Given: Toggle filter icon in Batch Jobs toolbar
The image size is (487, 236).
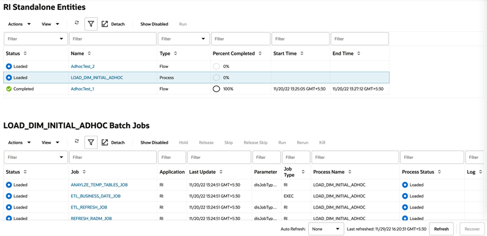Looking at the screenshot, I should [x=91, y=142].
